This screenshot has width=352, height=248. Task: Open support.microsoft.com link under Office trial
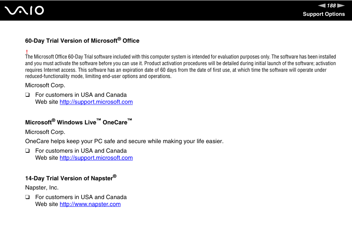click(96, 102)
